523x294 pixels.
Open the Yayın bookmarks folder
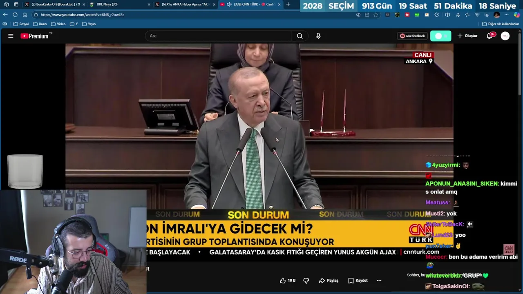(x=89, y=24)
